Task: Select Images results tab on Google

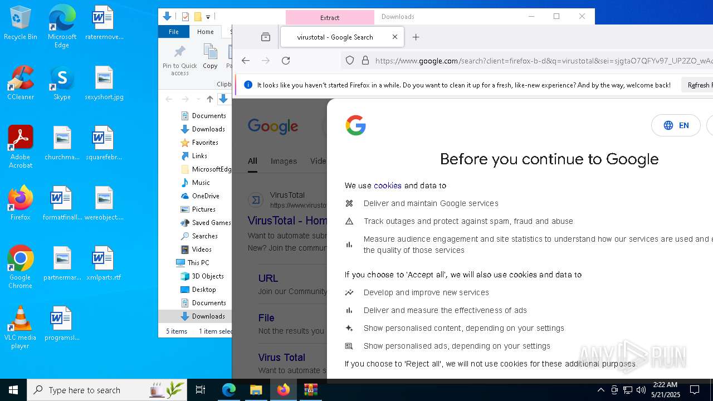Action: 284,161
